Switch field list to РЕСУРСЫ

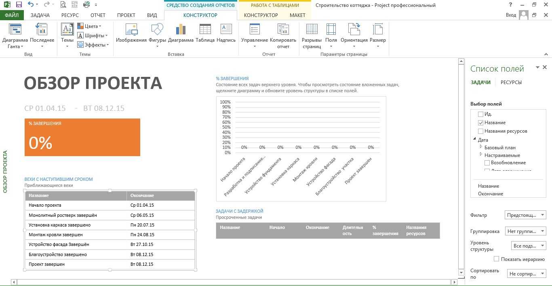[x=511, y=83]
